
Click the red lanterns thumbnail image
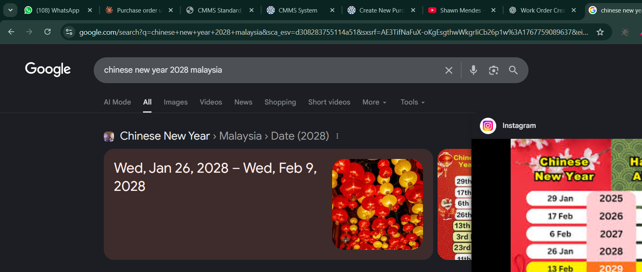point(377,204)
